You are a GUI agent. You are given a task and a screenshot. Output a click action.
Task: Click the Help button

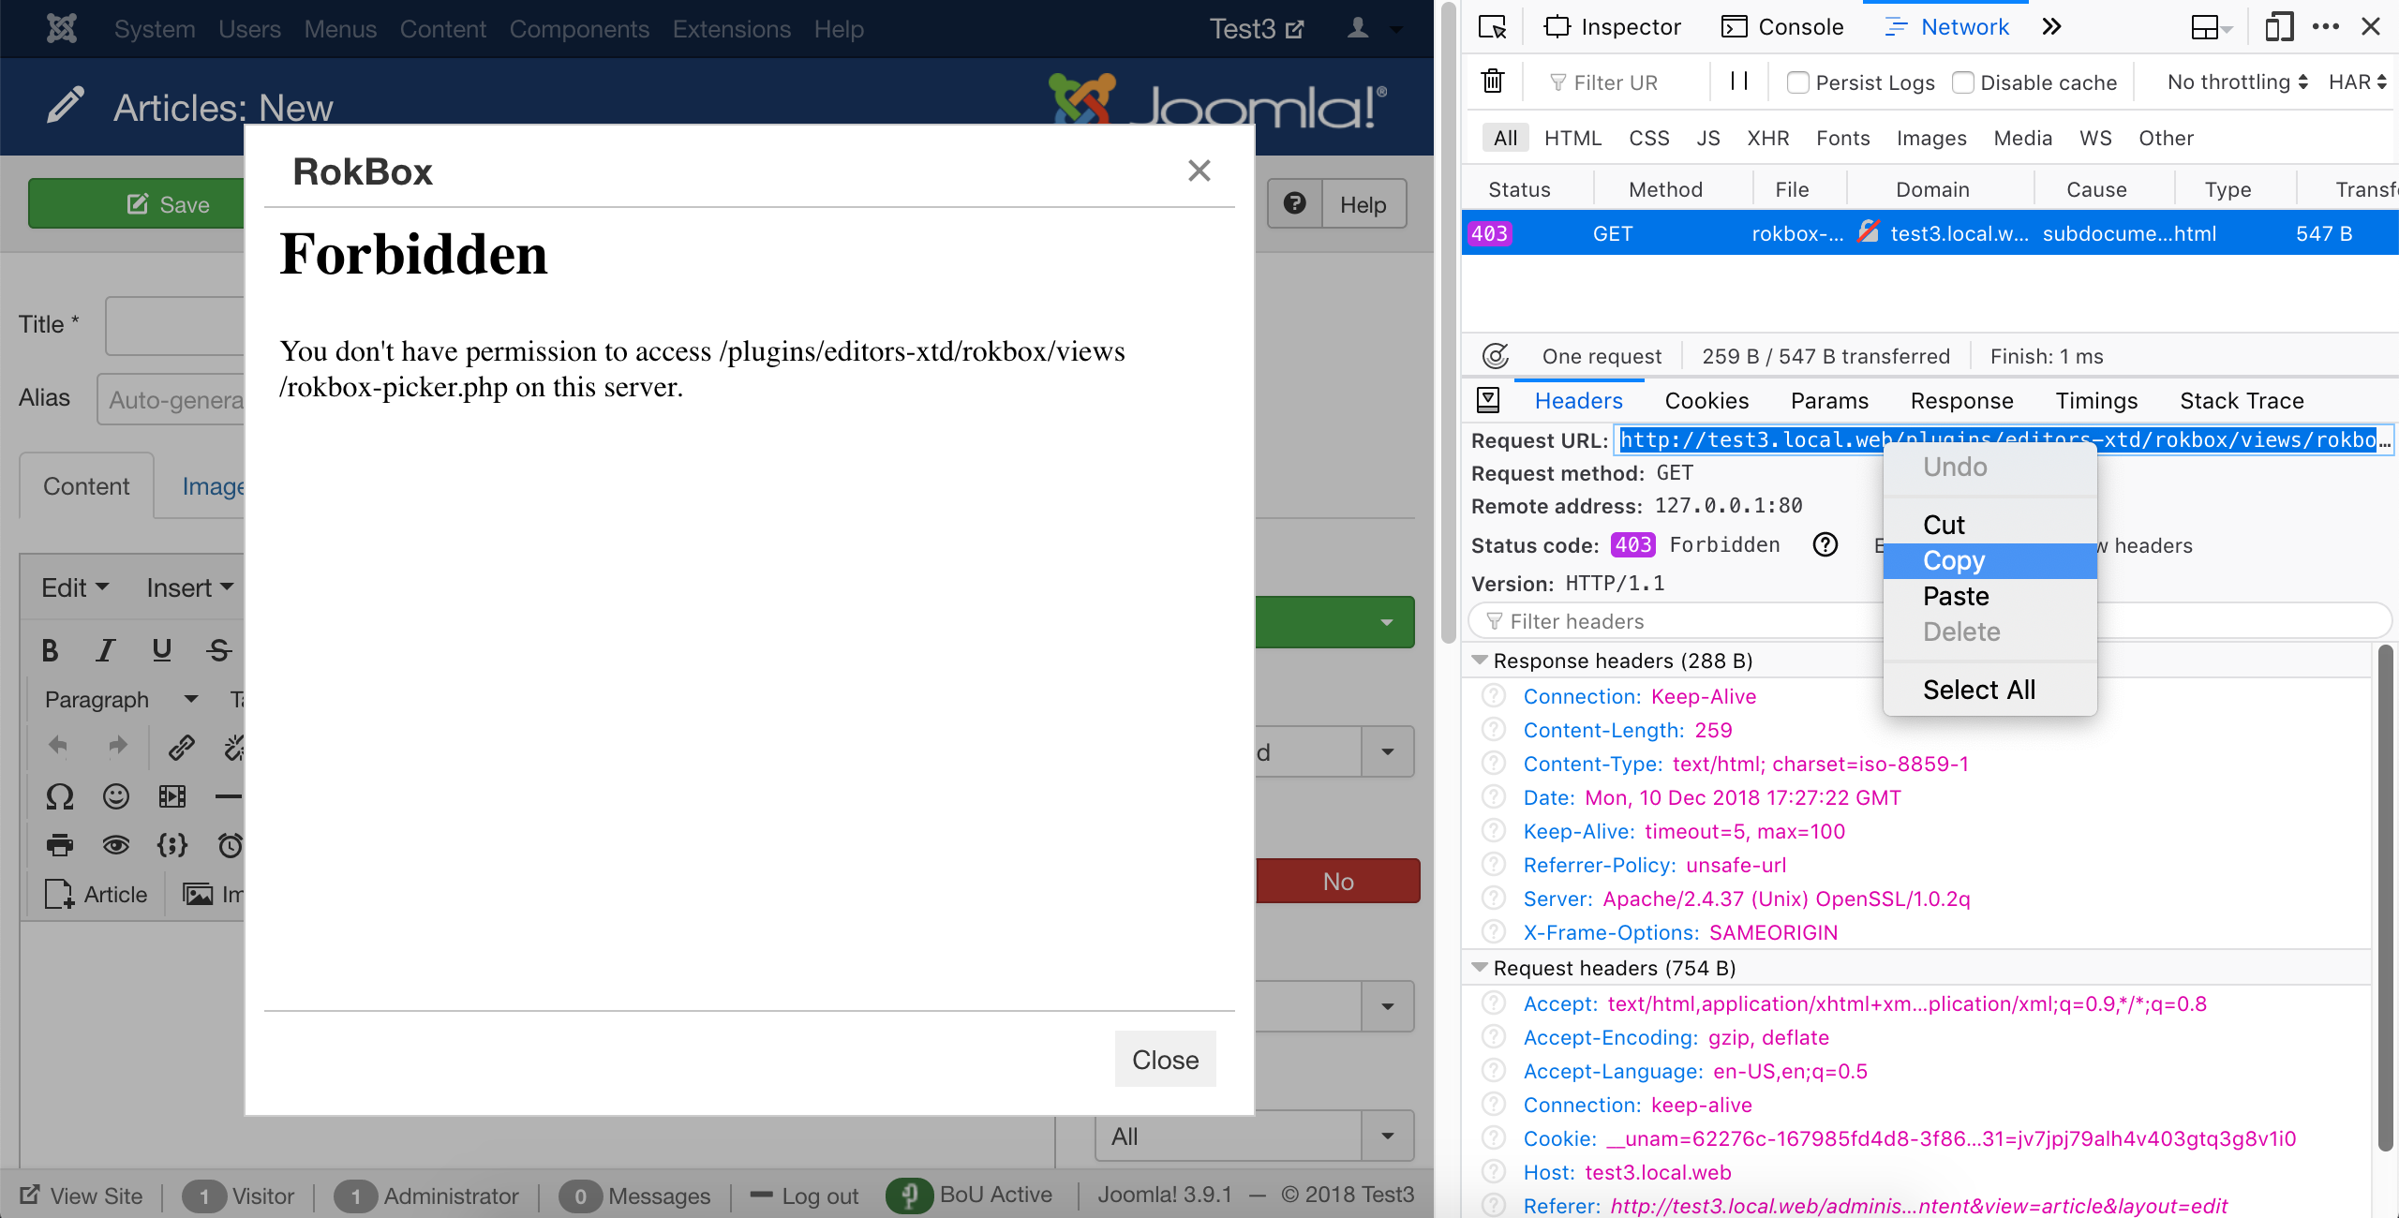pyautogui.click(x=1337, y=203)
